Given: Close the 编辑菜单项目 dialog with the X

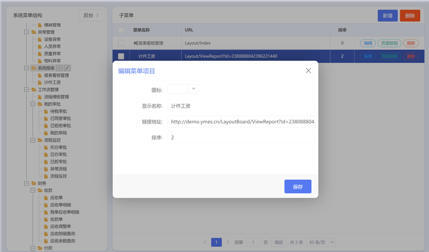Looking at the screenshot, I should point(308,70).
